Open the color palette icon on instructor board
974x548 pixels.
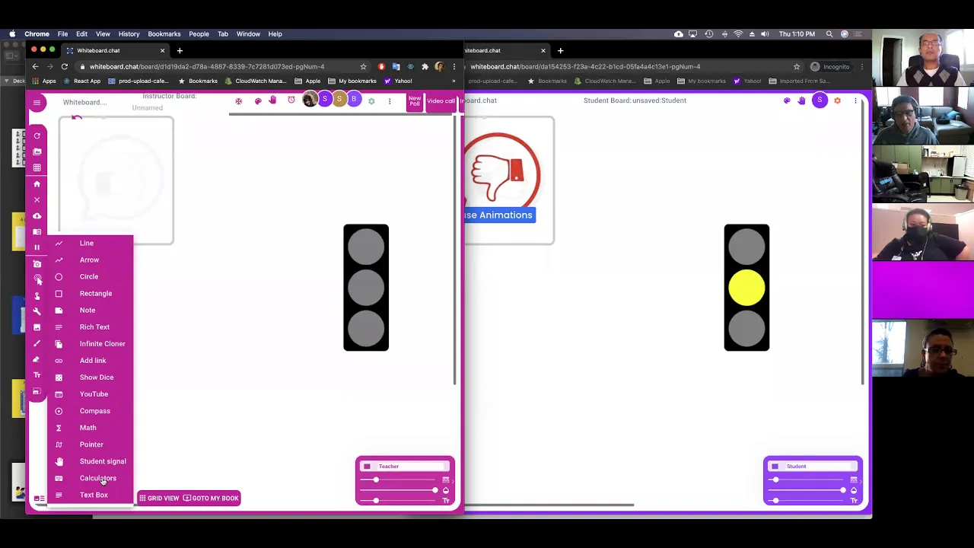[x=258, y=100]
